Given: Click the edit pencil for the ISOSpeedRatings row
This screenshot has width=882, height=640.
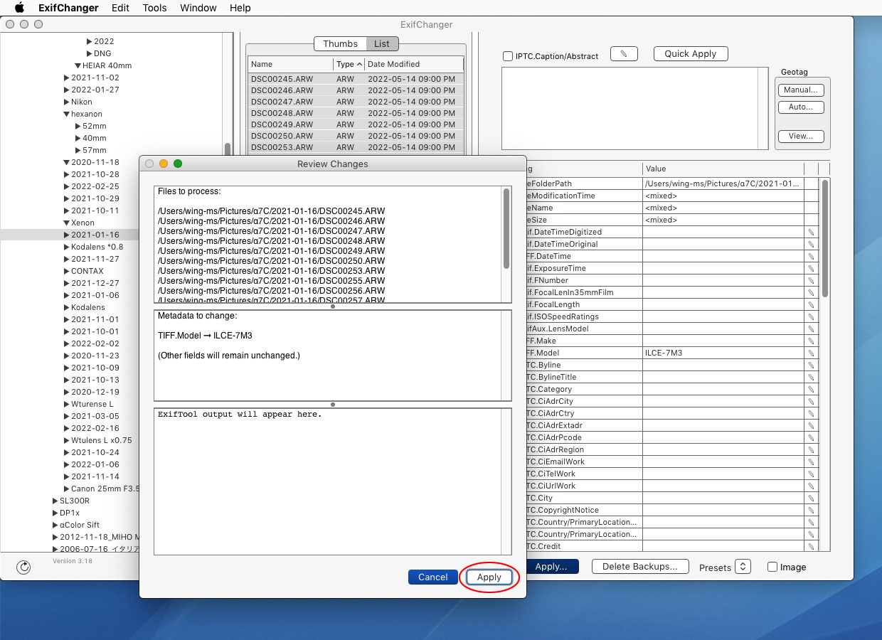Looking at the screenshot, I should [x=810, y=316].
